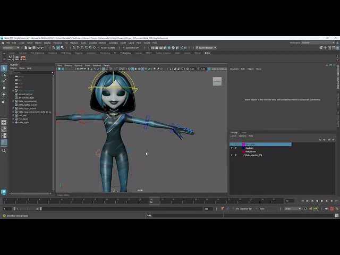Save the scene with the disk icon
This screenshot has height=255, width=340.
click(34, 48)
